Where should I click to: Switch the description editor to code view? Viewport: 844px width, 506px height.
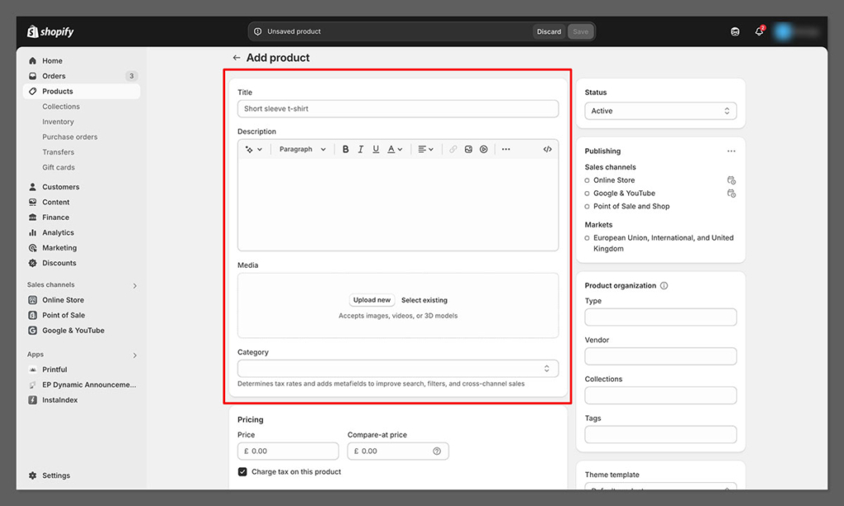point(546,149)
